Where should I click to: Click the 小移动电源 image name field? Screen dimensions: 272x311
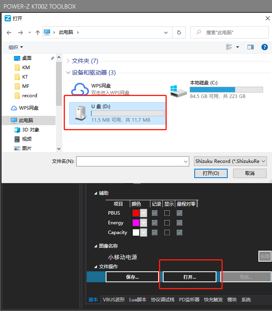tap(122, 257)
